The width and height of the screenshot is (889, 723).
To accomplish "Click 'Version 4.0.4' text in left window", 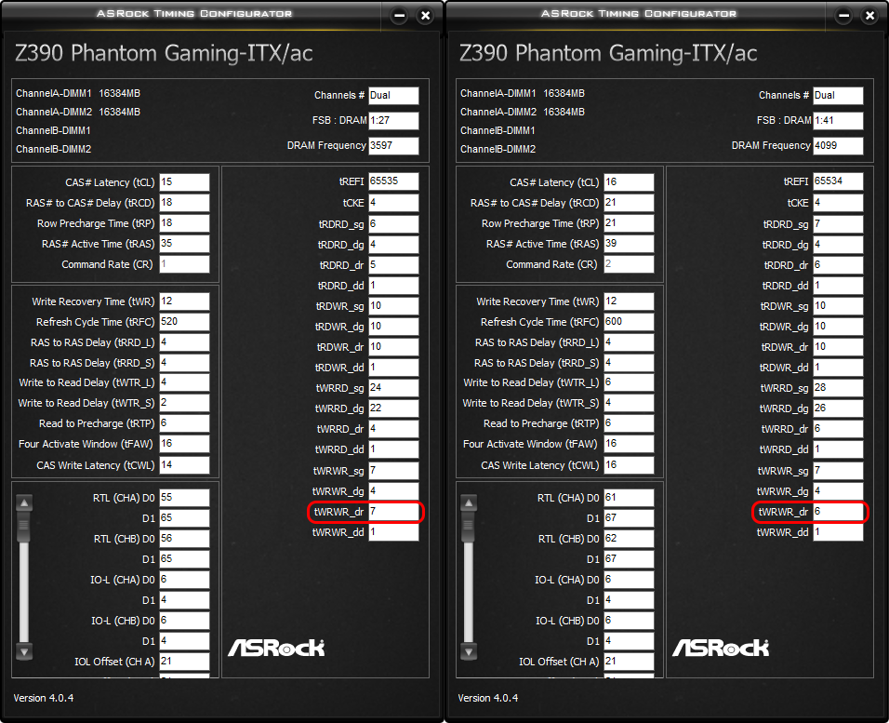I will [44, 698].
